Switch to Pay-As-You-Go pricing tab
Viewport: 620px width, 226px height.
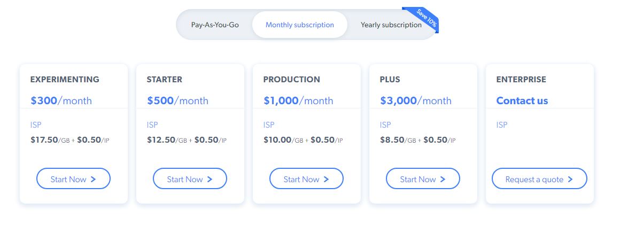pos(215,25)
